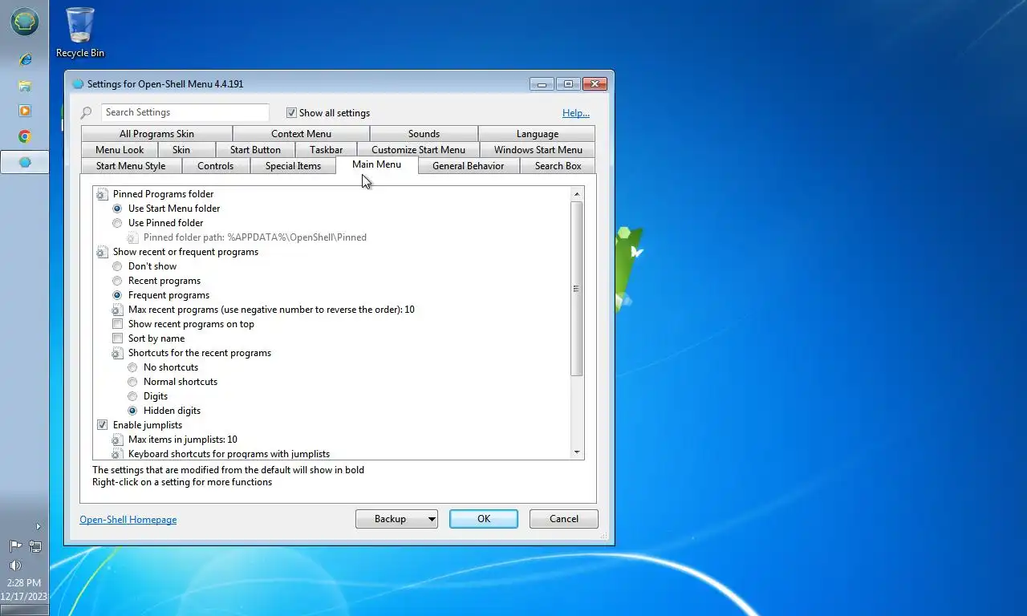Open the Controls tab

tap(215, 166)
